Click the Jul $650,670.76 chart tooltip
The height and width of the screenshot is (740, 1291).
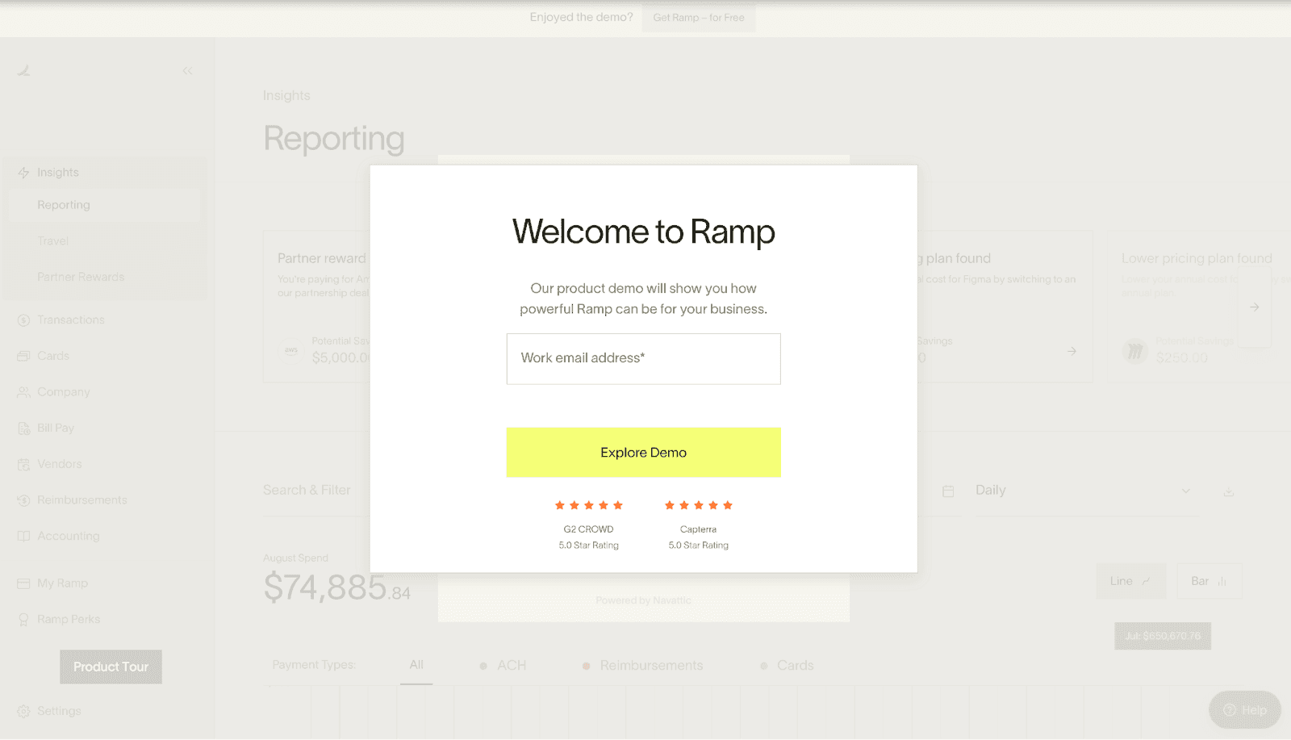[1163, 636]
